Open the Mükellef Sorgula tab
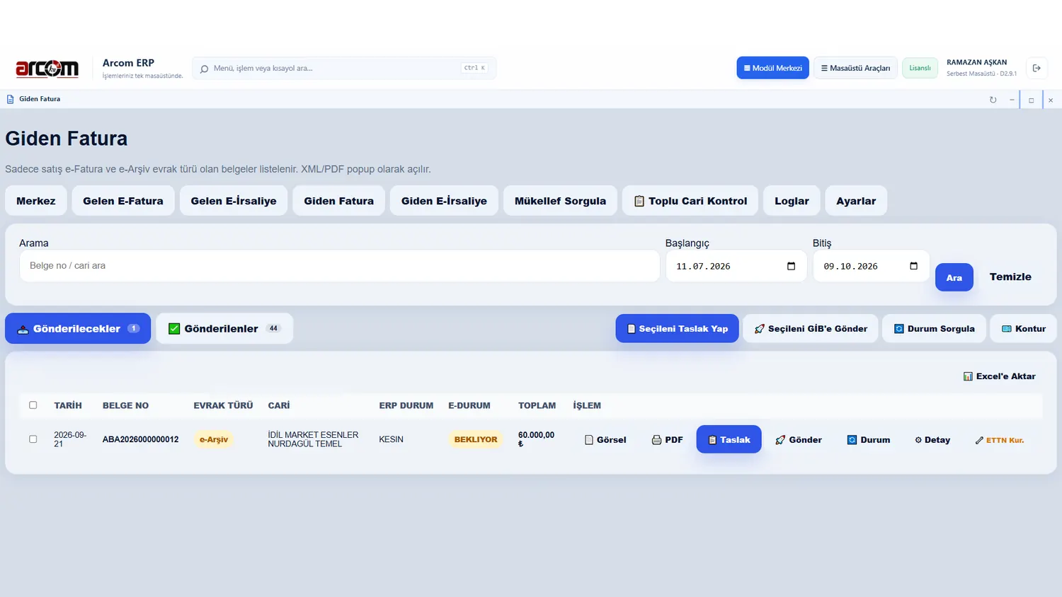 point(560,201)
